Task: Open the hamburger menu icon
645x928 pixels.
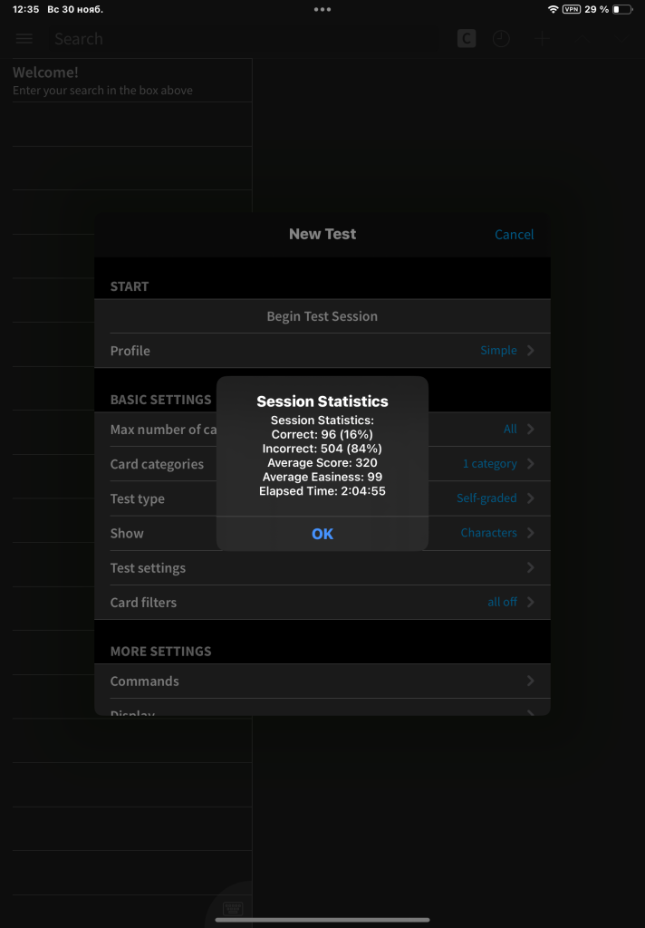Action: coord(24,39)
